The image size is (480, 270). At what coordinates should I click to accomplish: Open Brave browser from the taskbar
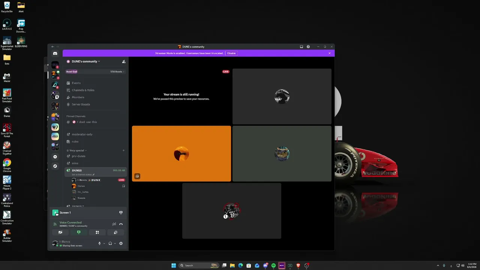coord(298,265)
